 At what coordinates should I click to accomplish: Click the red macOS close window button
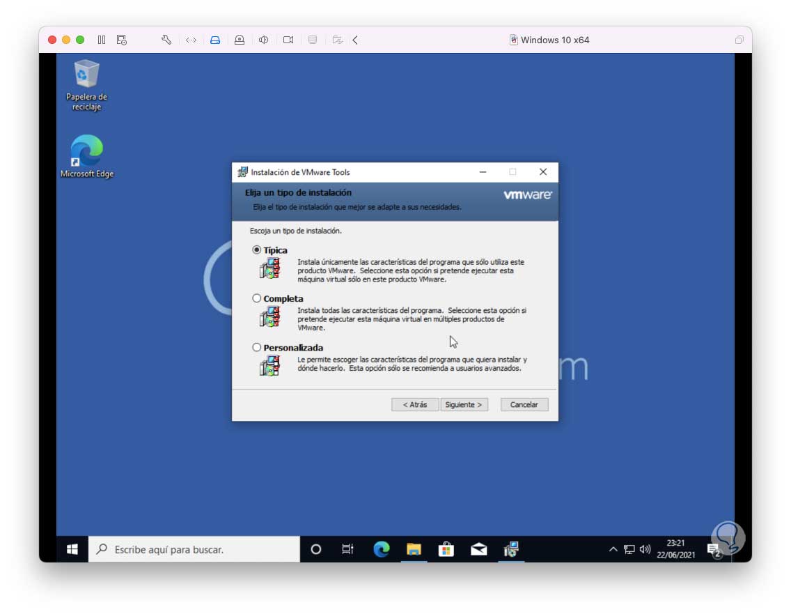(52, 40)
